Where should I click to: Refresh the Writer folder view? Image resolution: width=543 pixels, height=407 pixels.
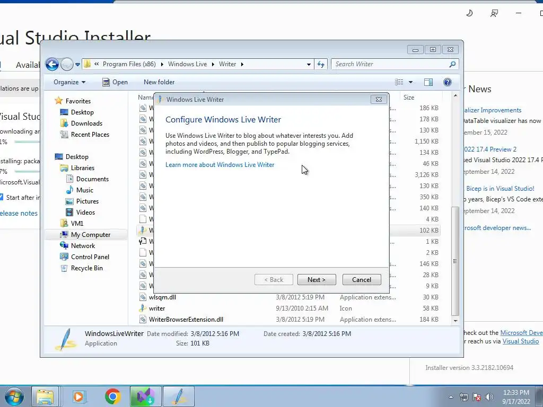321,64
